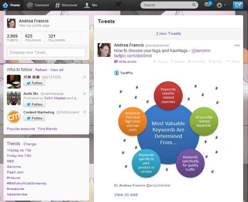248x202 pixels.
Task: Follow Aoife Mc
Action: click(x=34, y=104)
